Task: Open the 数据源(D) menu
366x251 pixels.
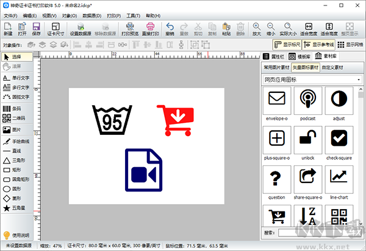Action: tap(92, 16)
